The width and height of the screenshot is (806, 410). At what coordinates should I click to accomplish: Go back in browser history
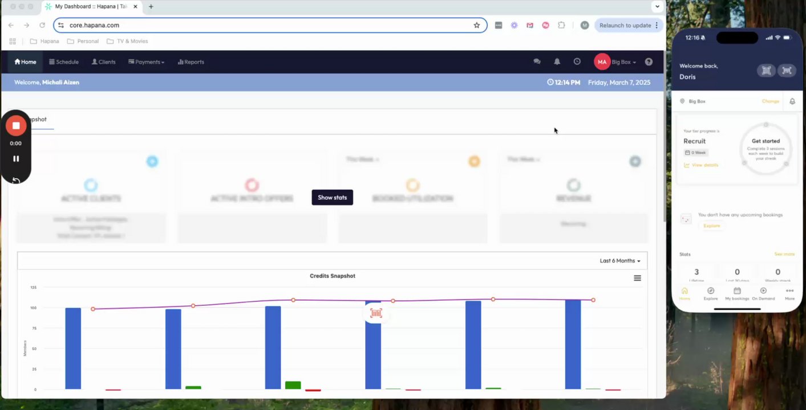coord(11,25)
